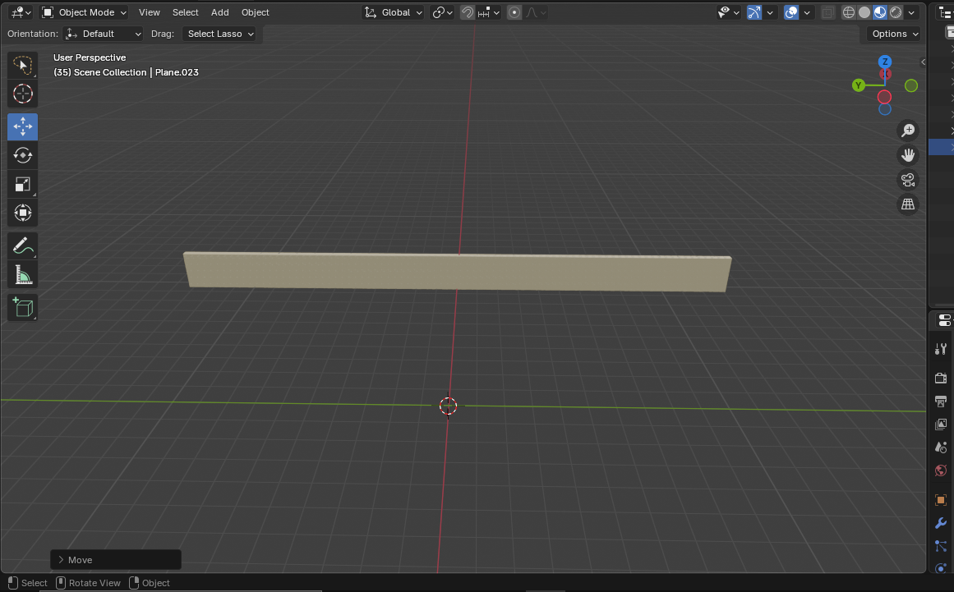This screenshot has height=592, width=954.
Task: Open the pivot point dropdown
Action: point(442,12)
